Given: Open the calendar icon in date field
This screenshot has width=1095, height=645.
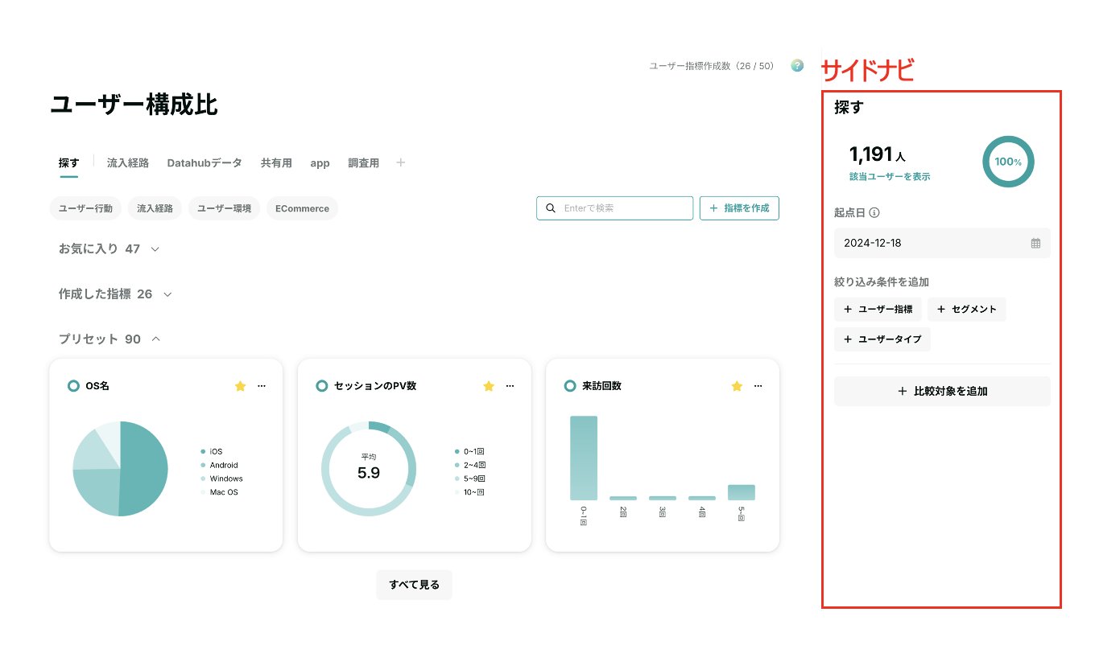Looking at the screenshot, I should click(1035, 243).
